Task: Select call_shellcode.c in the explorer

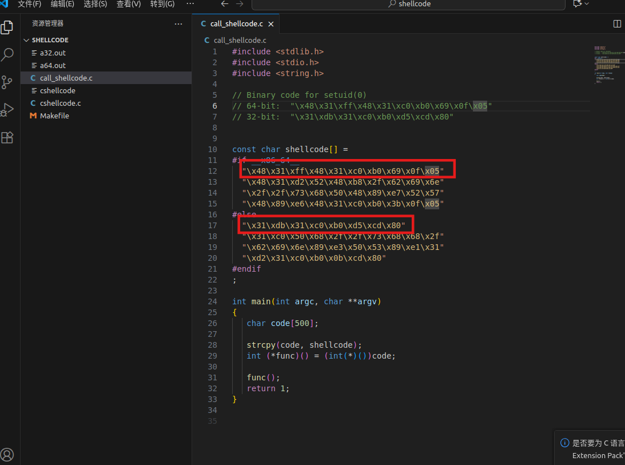Action: pyautogui.click(x=106, y=78)
